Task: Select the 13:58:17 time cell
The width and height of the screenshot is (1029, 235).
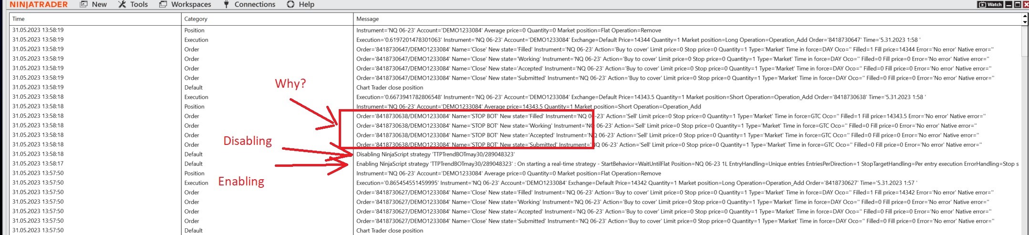Action: click(38, 163)
